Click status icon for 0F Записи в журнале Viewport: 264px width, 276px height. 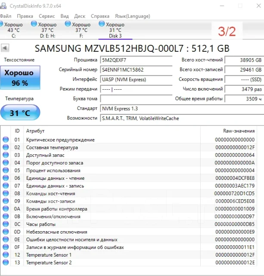(x=6, y=247)
